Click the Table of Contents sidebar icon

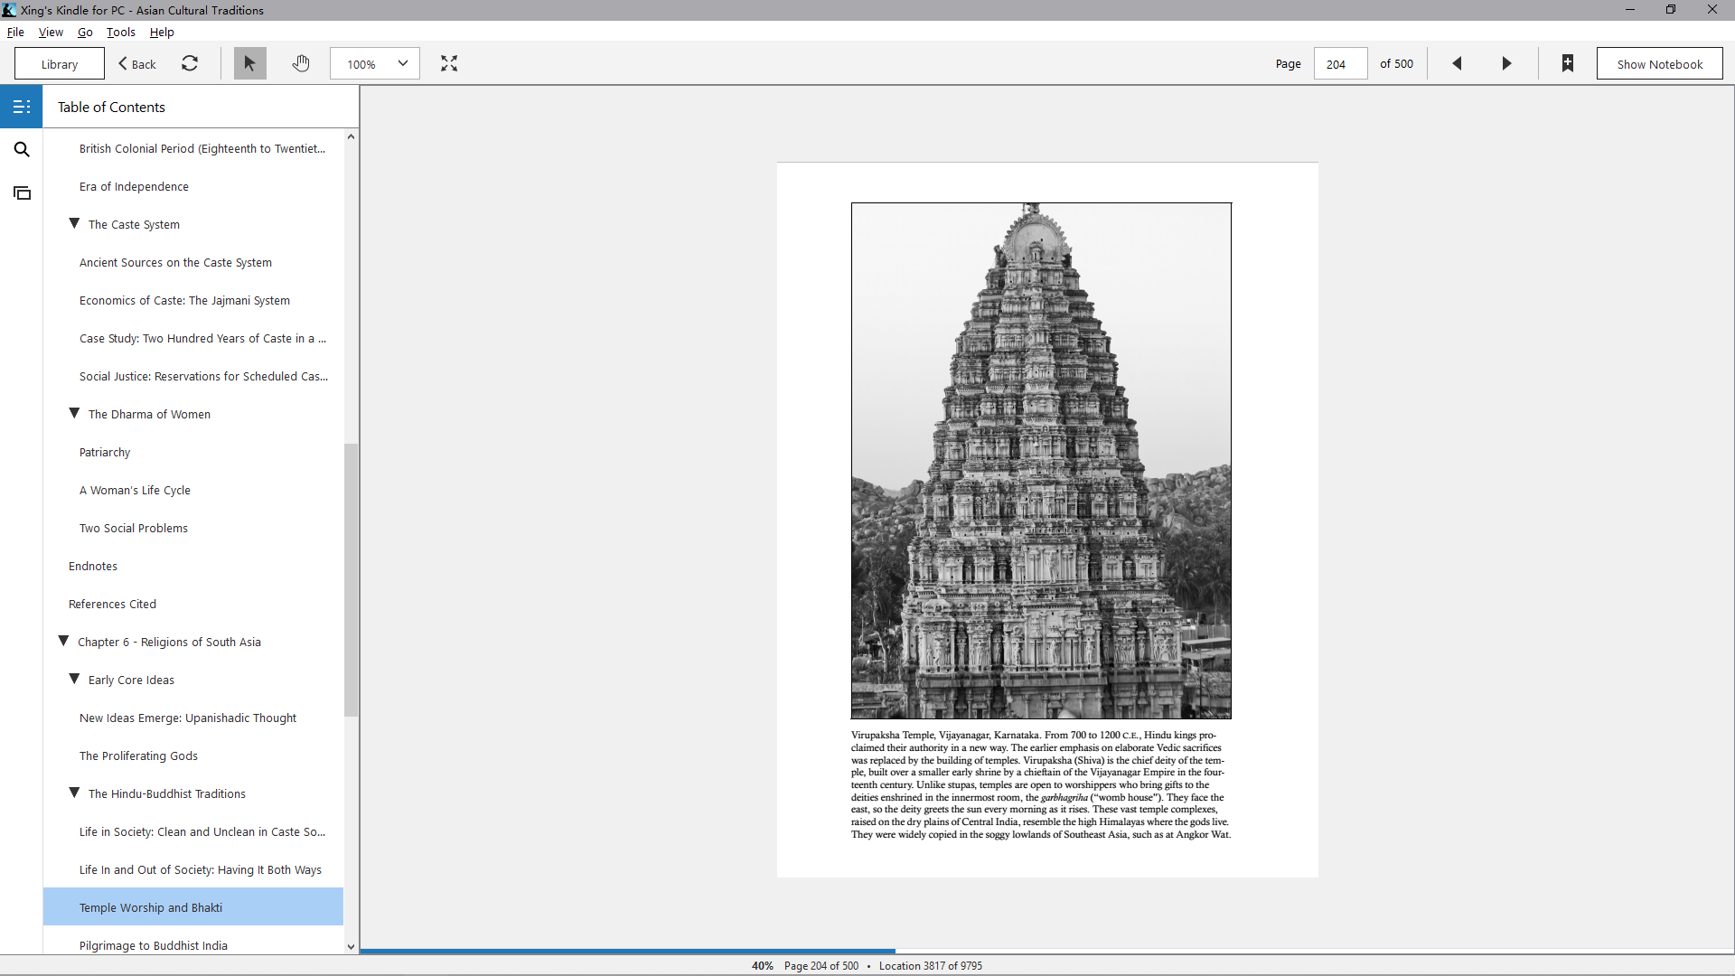(22, 107)
